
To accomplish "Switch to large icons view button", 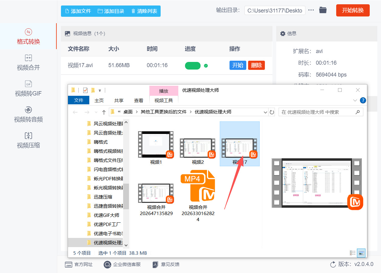I will coord(361,253).
